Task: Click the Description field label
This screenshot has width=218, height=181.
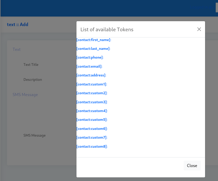Action: [x=33, y=80]
